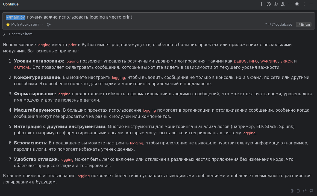
Task: Open the Мой Ассистент model dropdown
Action: [25, 25]
